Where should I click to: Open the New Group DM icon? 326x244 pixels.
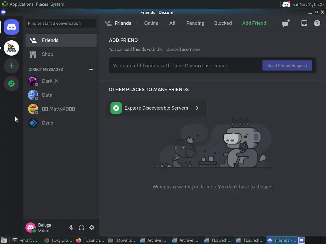pyautogui.click(x=286, y=23)
